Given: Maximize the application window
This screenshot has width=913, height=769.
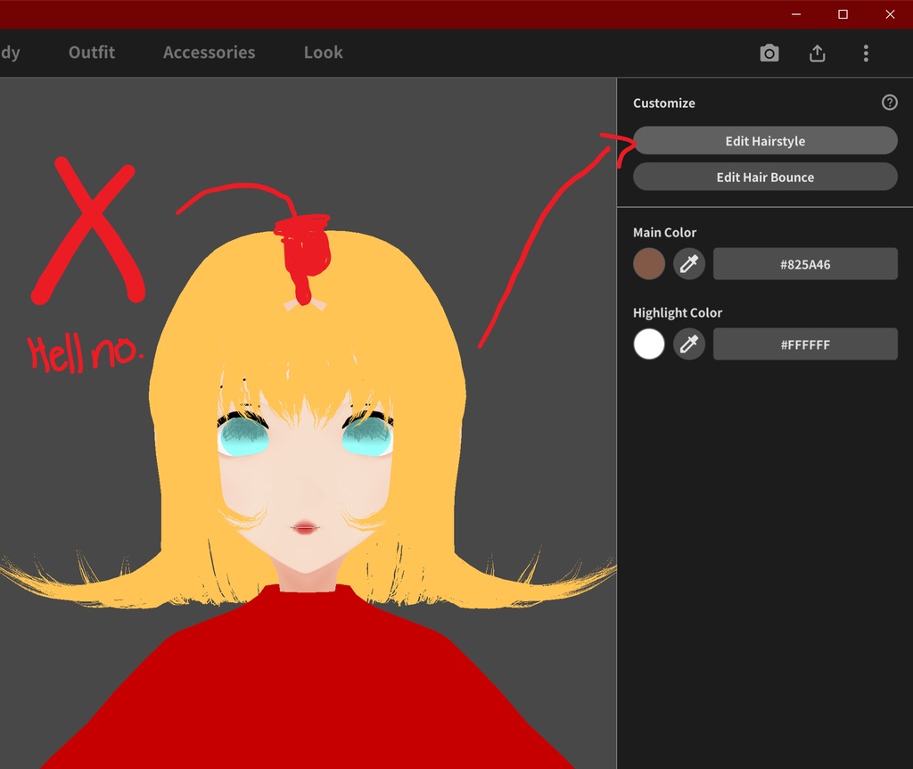Looking at the screenshot, I should point(842,14).
